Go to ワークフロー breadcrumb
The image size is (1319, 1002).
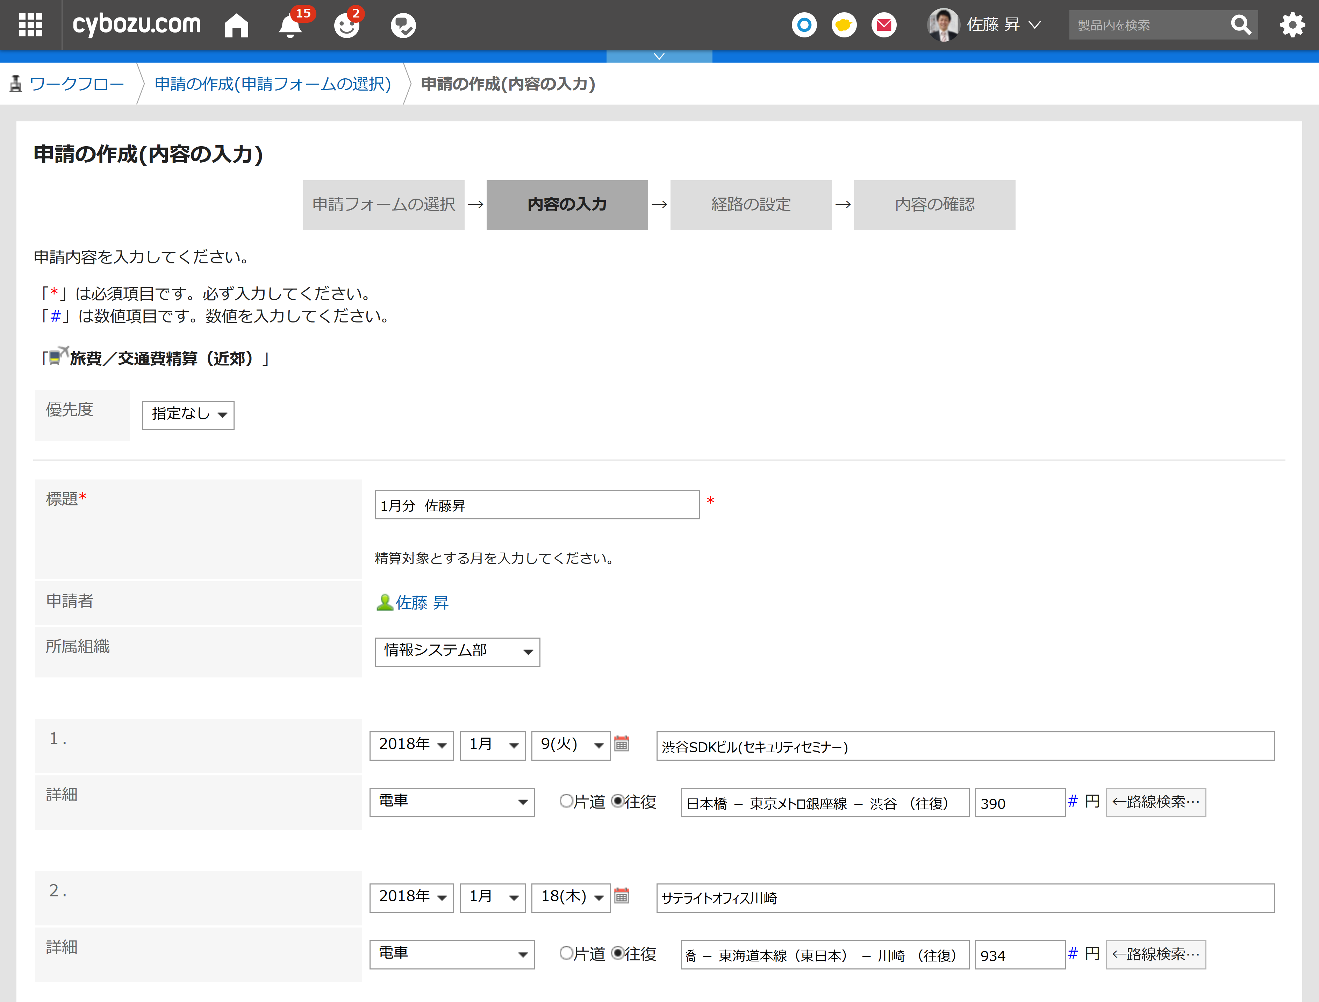[76, 84]
